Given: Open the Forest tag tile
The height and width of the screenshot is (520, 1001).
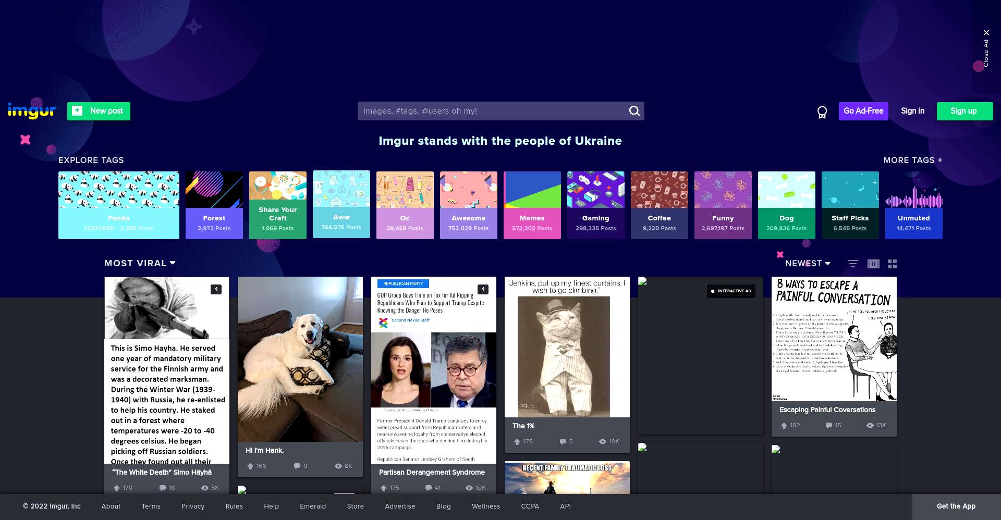Looking at the screenshot, I should (x=214, y=205).
